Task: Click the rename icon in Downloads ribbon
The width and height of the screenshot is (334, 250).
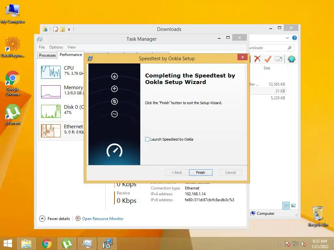Action: 279,59
